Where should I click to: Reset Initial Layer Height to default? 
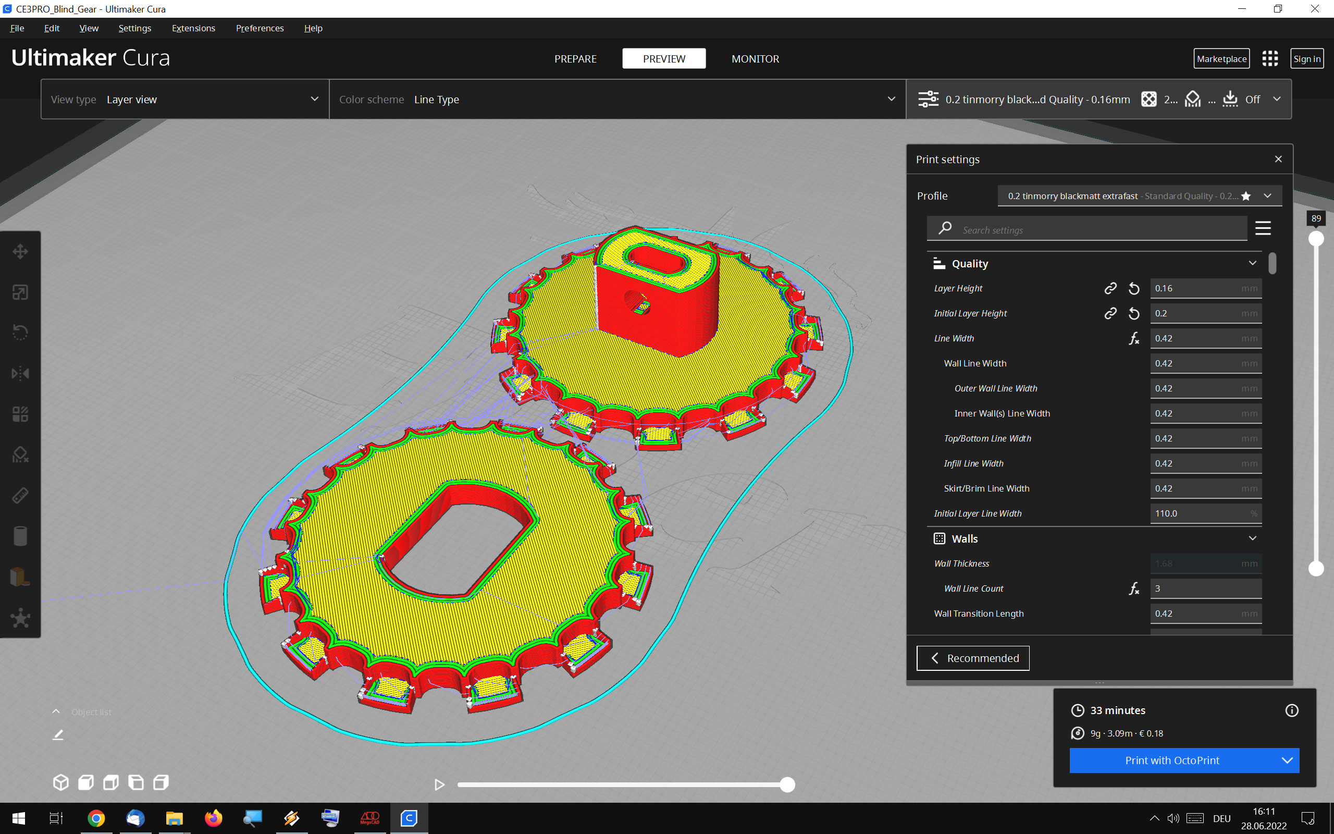pyautogui.click(x=1134, y=313)
